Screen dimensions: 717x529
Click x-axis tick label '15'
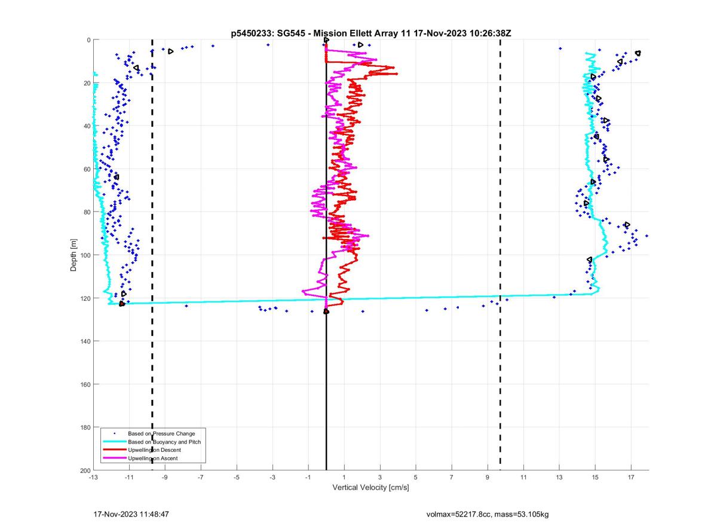[595, 477]
